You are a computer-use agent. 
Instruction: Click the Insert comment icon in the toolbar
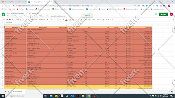(101, 19)
